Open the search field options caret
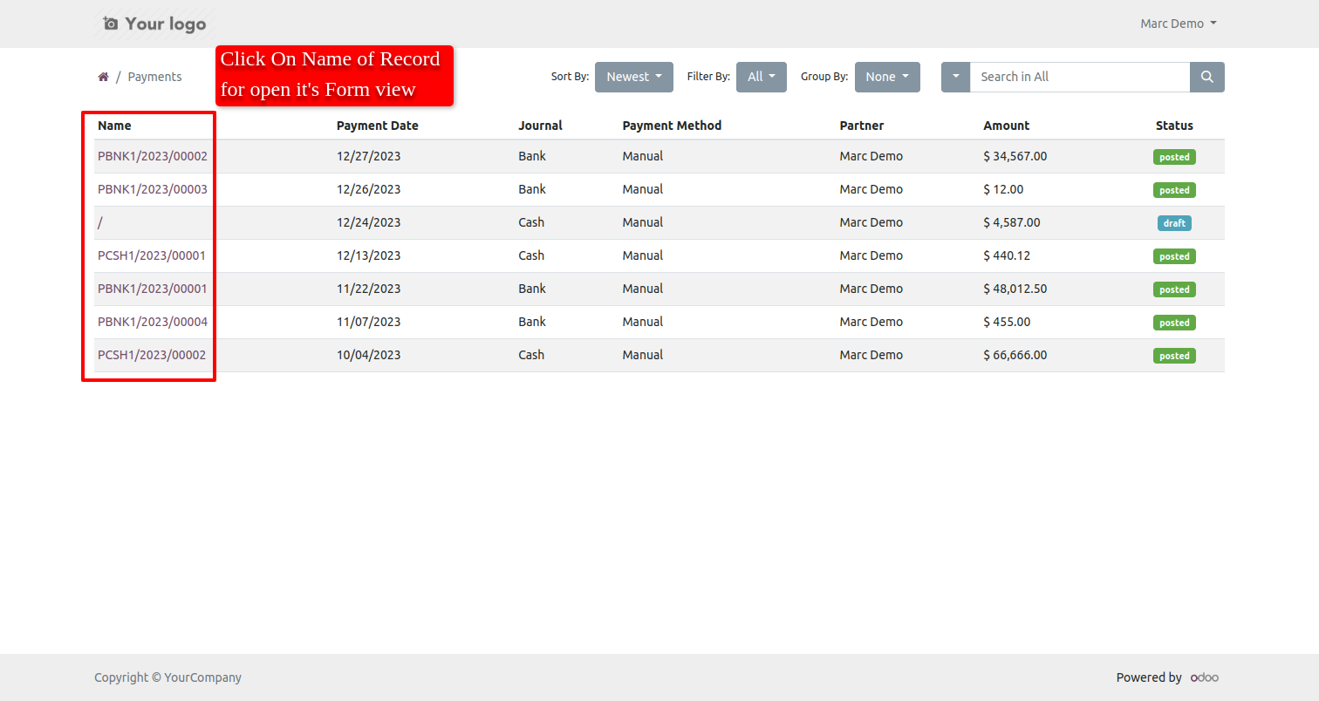Screen dimensions: 1319x701 [x=955, y=77]
